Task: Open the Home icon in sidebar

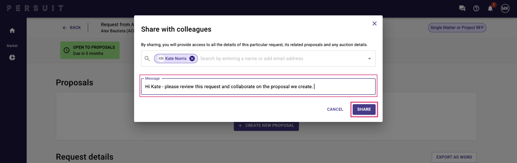Action: pyautogui.click(x=12, y=30)
